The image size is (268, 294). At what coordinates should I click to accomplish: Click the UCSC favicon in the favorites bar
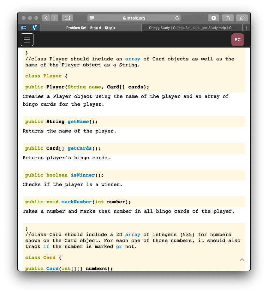click(x=23, y=28)
